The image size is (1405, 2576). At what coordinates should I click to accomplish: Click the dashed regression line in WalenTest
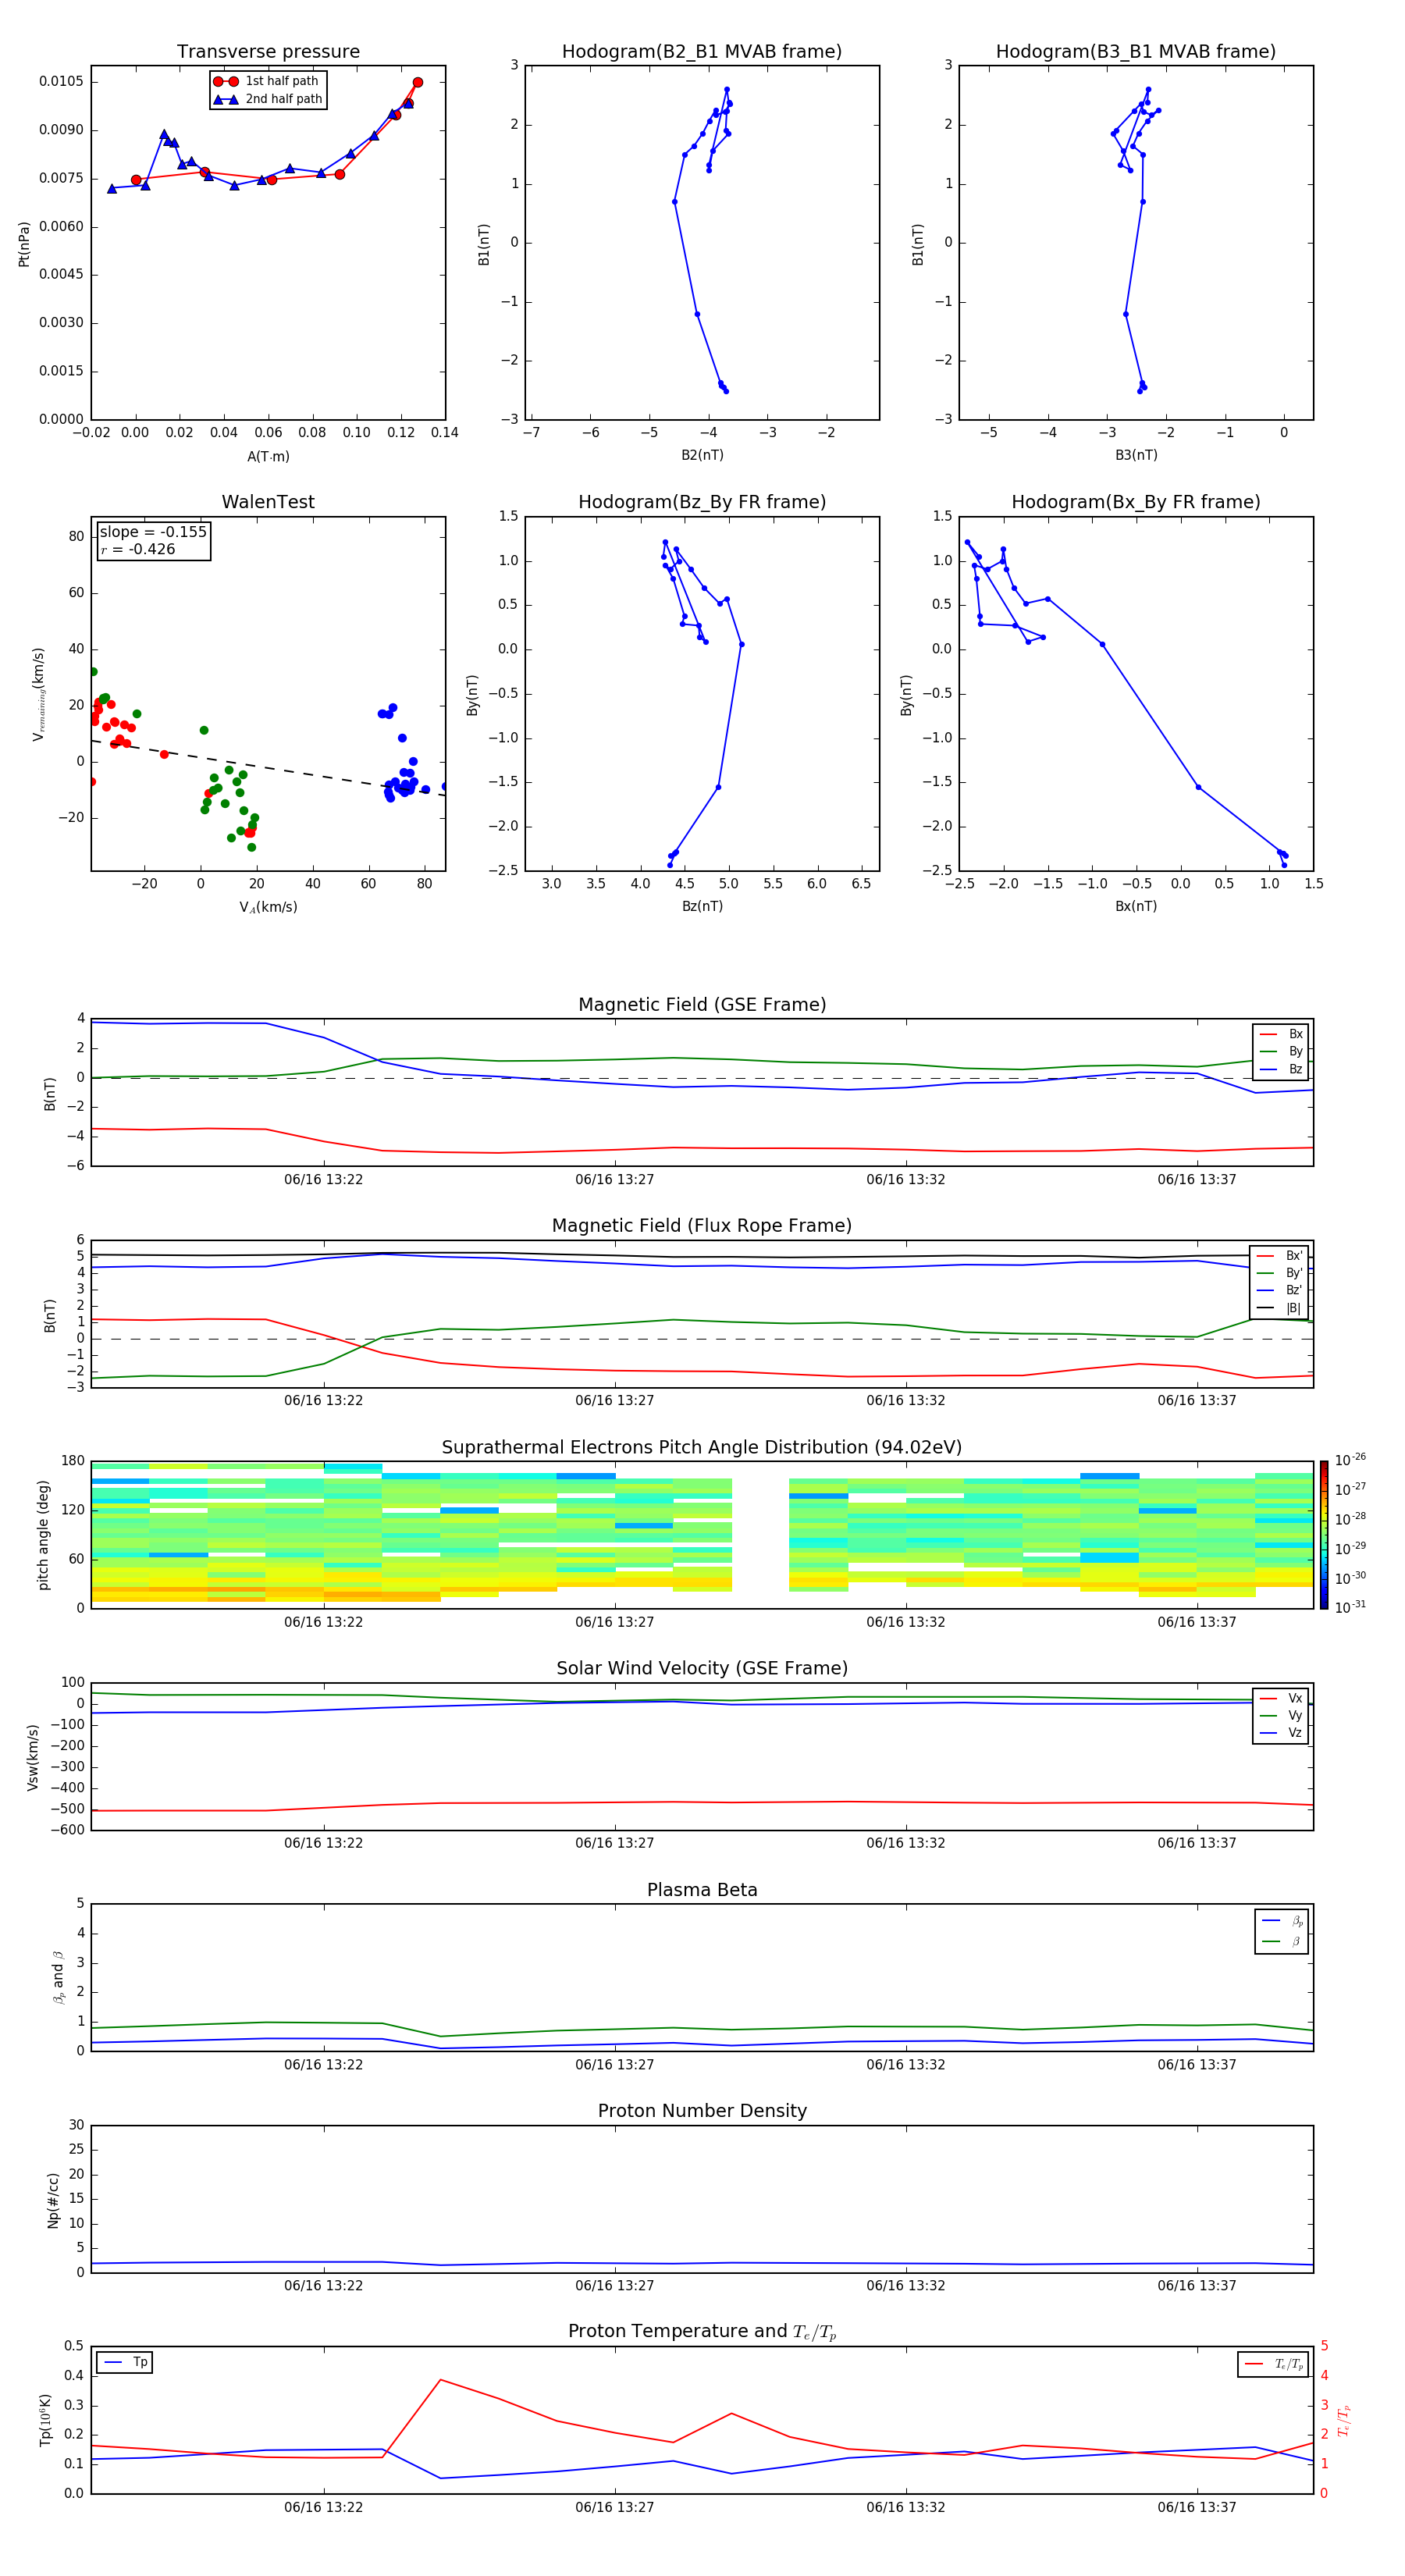268,768
